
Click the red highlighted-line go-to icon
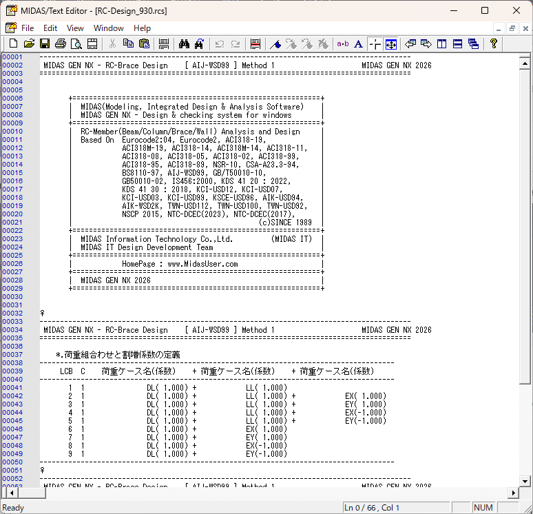(x=255, y=44)
